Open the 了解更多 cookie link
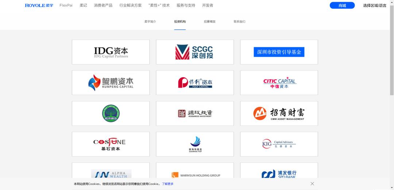 tap(167, 184)
